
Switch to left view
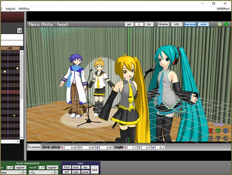(66, 172)
